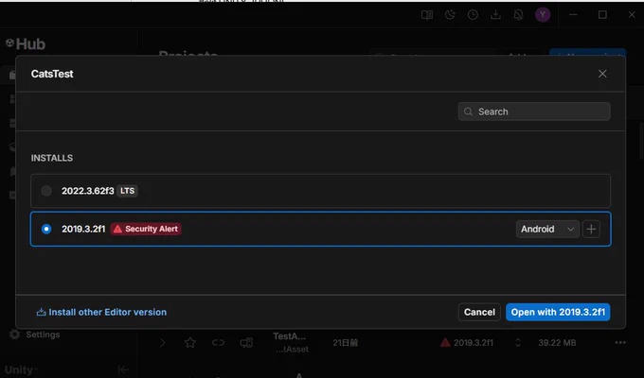Click the device icon in the TestA... project row
The height and width of the screenshot is (378, 644).
[246, 343]
